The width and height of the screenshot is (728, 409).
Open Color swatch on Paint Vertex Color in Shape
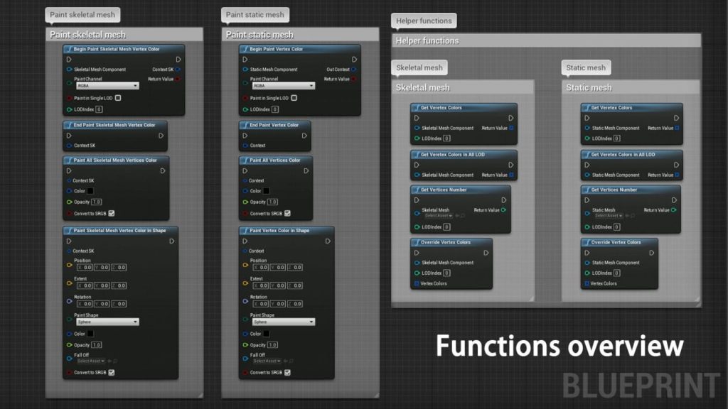(x=267, y=334)
